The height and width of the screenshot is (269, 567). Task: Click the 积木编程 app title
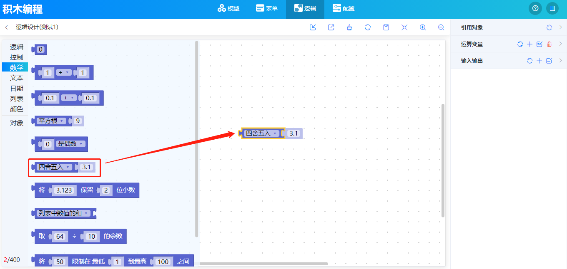click(x=23, y=9)
